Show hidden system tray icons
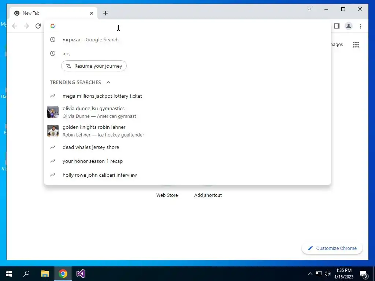This screenshot has width=375, height=281. click(x=310, y=274)
